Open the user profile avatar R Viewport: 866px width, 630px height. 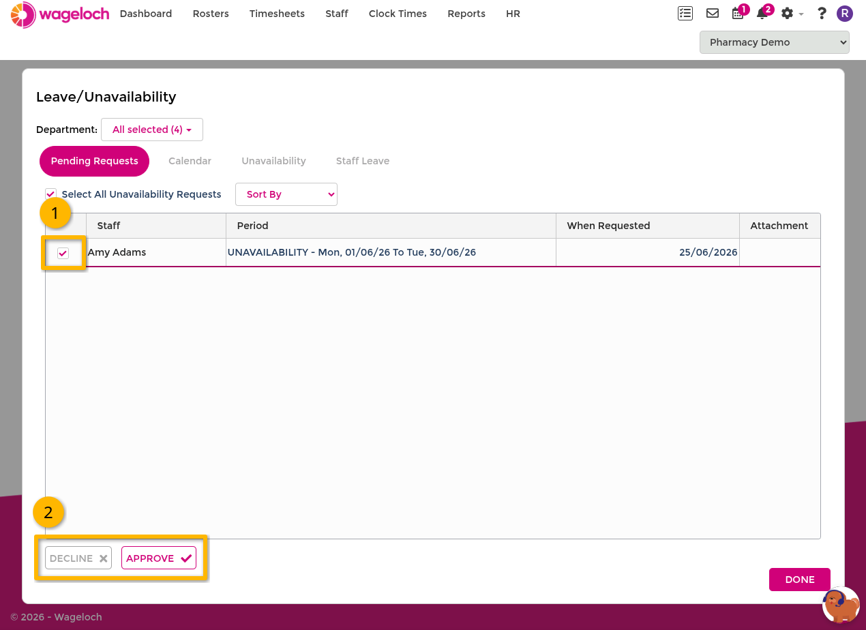pos(845,14)
